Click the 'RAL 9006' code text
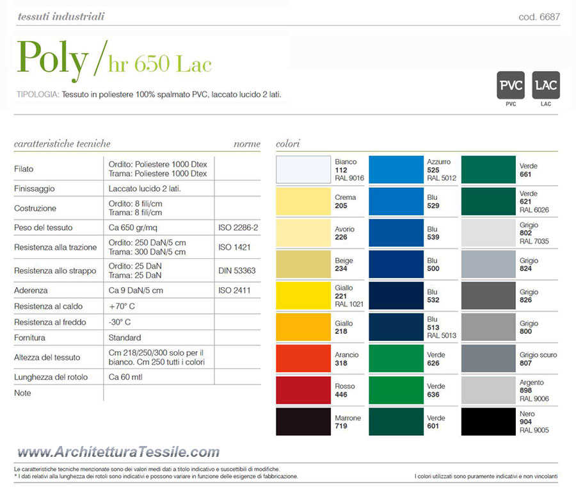The height and width of the screenshot is (487, 576). click(x=534, y=399)
